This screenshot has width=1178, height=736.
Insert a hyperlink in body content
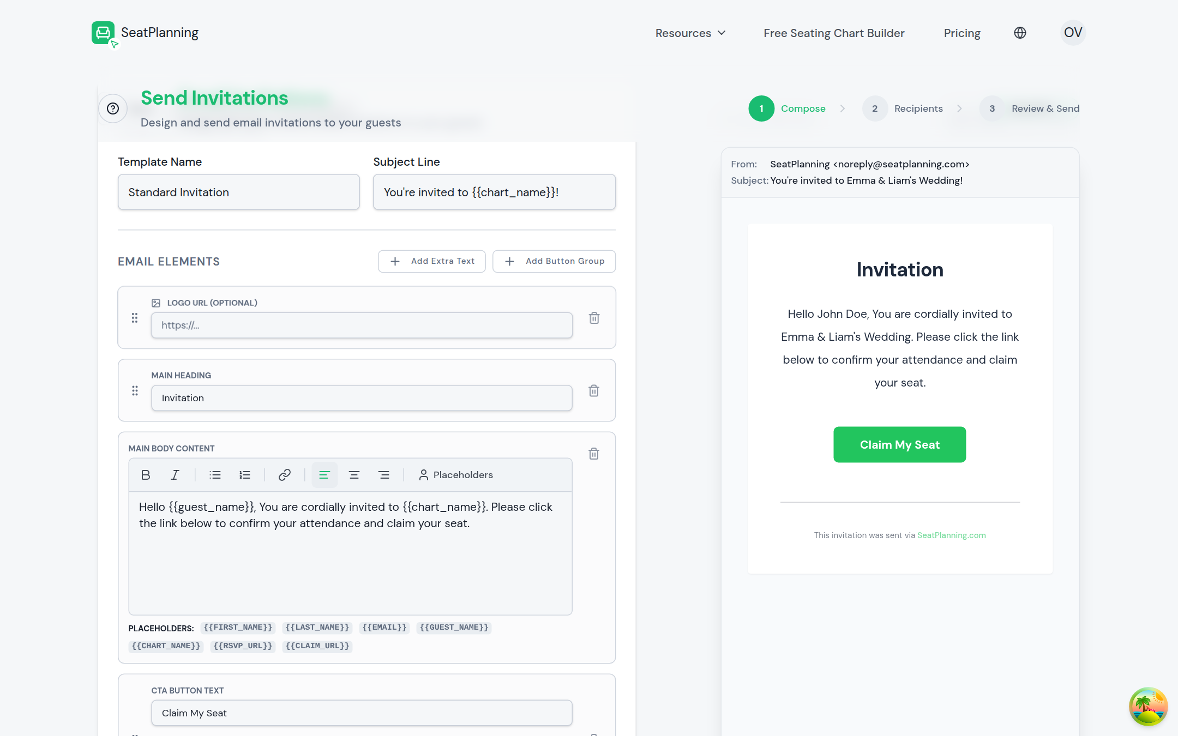point(285,475)
